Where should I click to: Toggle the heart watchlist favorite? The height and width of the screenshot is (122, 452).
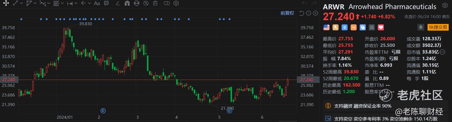point(381,27)
